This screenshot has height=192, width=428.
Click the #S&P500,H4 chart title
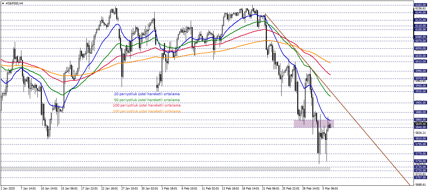[14, 3]
